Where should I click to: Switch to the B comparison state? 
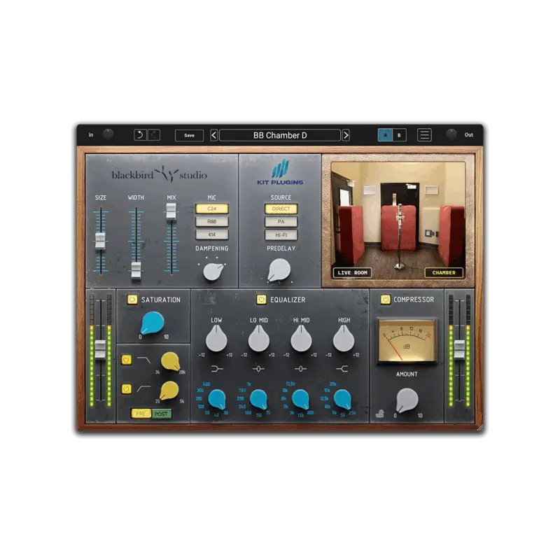click(399, 135)
